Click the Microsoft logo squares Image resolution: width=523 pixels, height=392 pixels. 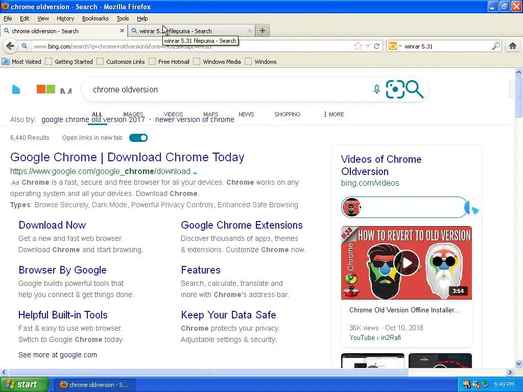tap(45, 89)
